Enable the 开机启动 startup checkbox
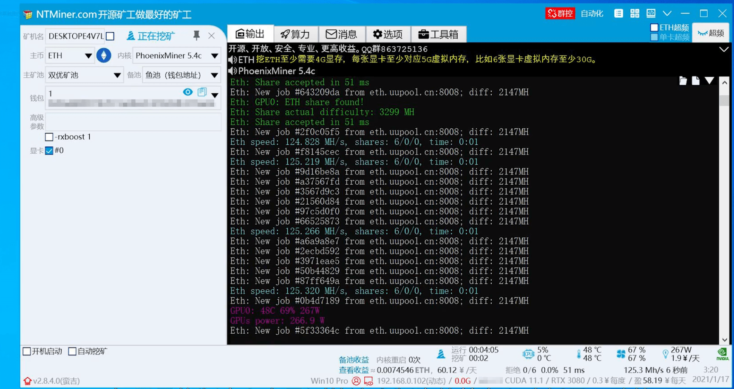The height and width of the screenshot is (389, 734). (x=27, y=352)
